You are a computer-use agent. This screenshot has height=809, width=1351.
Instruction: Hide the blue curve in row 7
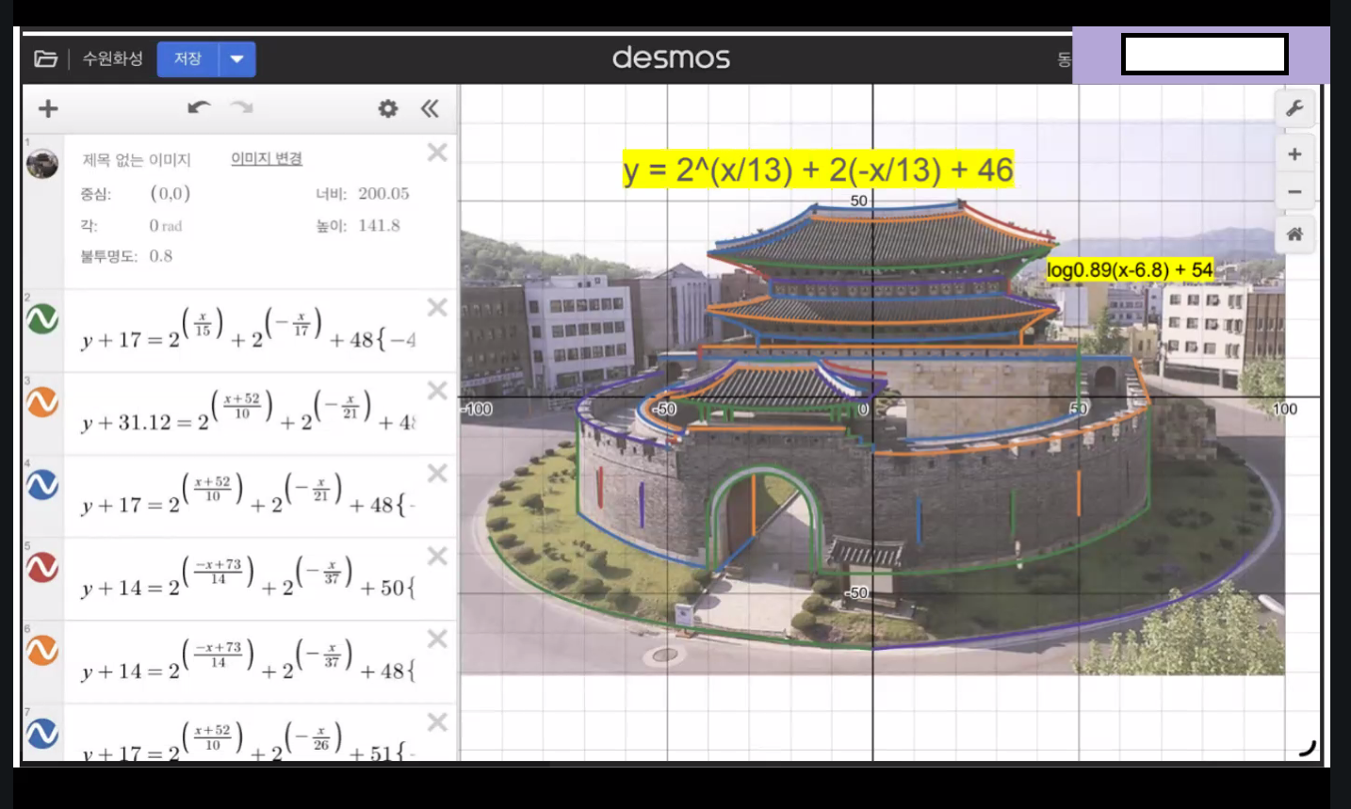tap(42, 734)
